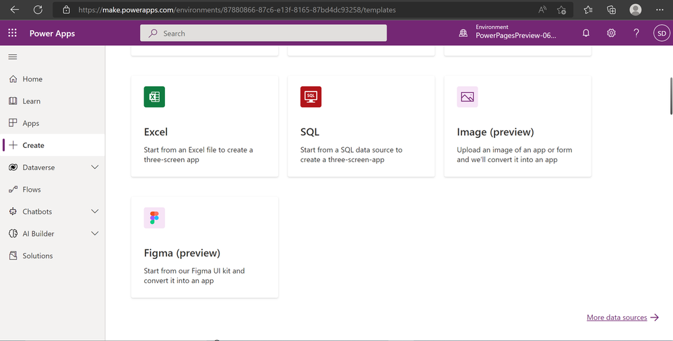Open Flows in the sidebar
This screenshot has height=341, width=673.
53,190
